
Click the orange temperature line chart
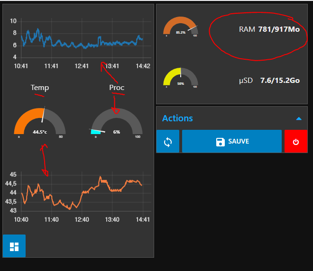click(81, 192)
